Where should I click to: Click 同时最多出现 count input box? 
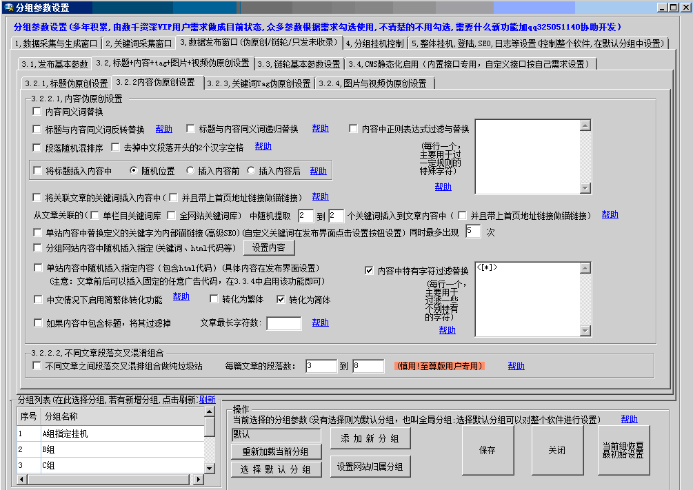(472, 232)
